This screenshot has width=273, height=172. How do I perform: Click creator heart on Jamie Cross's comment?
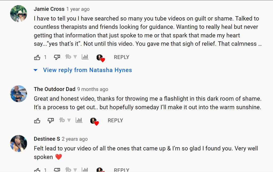click(100, 58)
